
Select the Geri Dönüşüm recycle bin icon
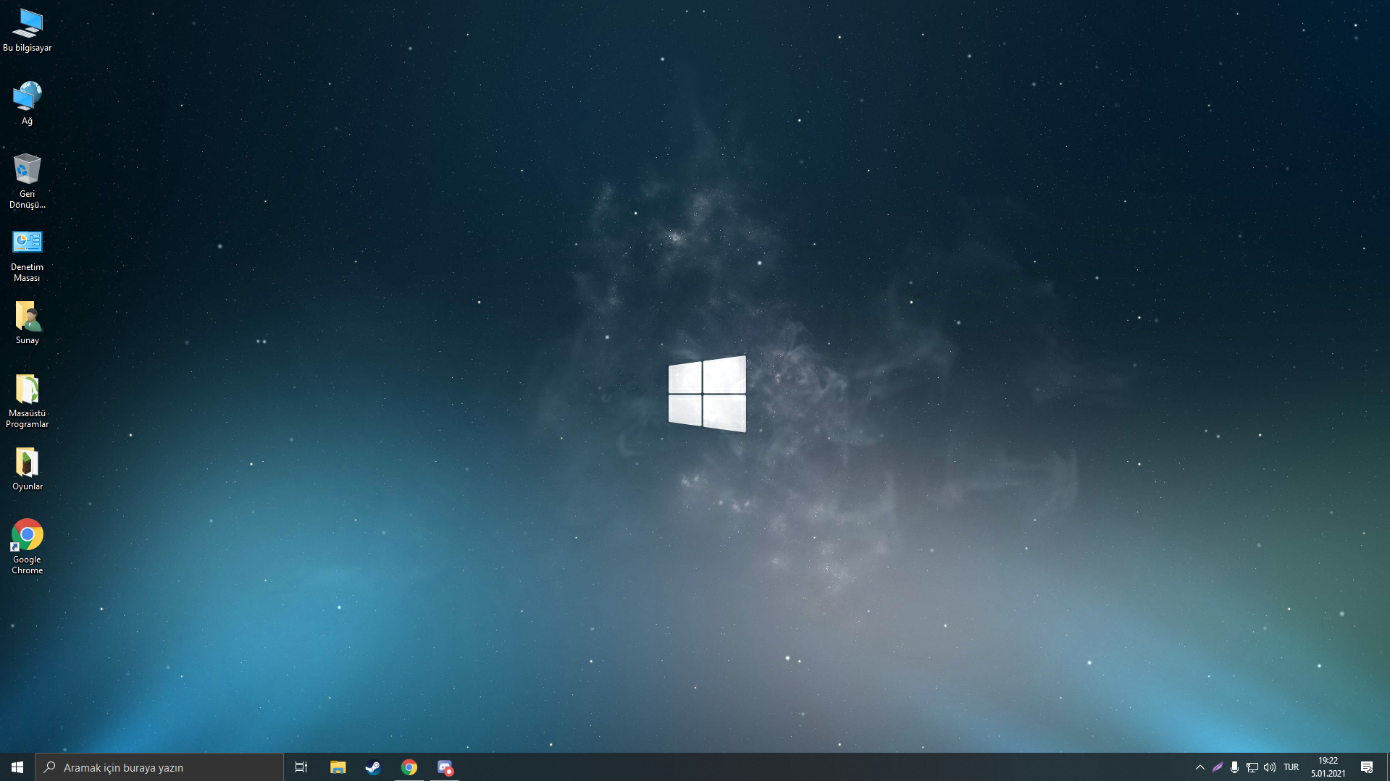point(28,181)
